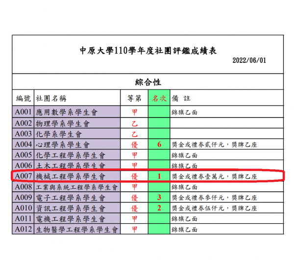Click remark 錦旗乙面 in A011 row
Viewport: 294px width, 263px height.
pyautogui.click(x=184, y=219)
